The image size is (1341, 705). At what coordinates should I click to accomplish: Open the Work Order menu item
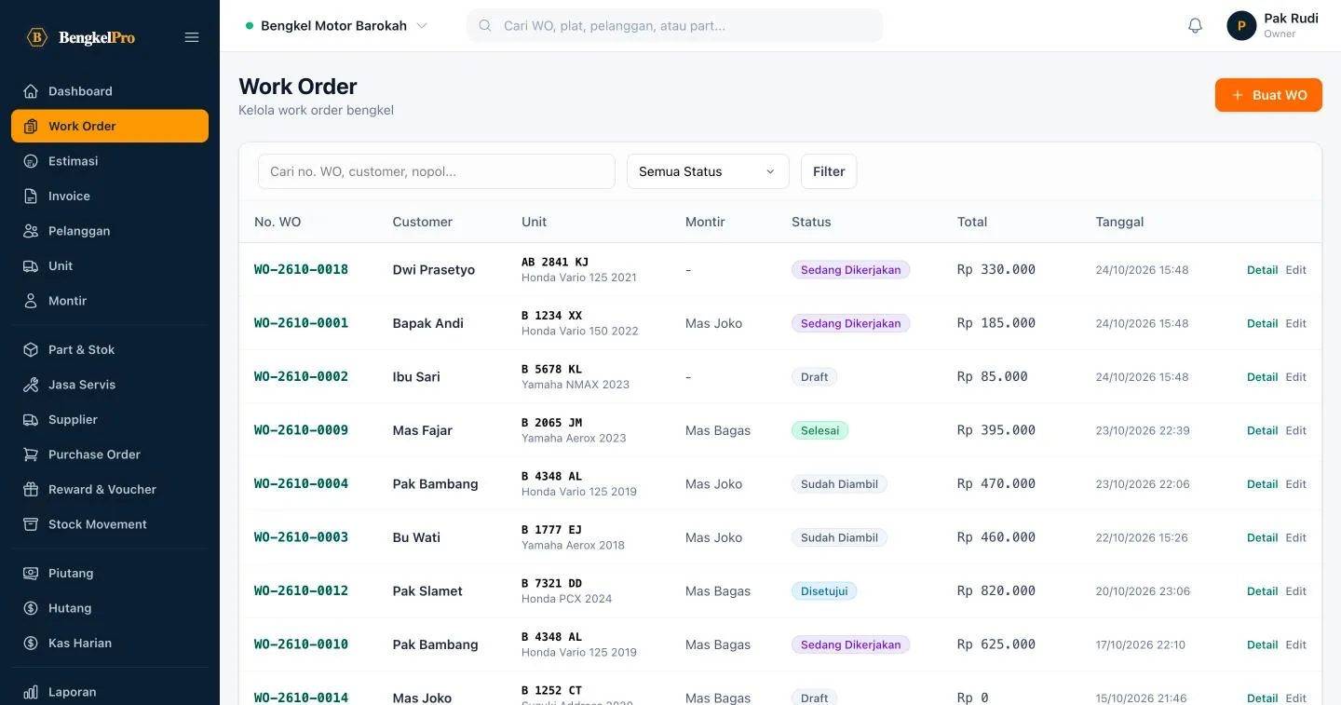coord(110,127)
